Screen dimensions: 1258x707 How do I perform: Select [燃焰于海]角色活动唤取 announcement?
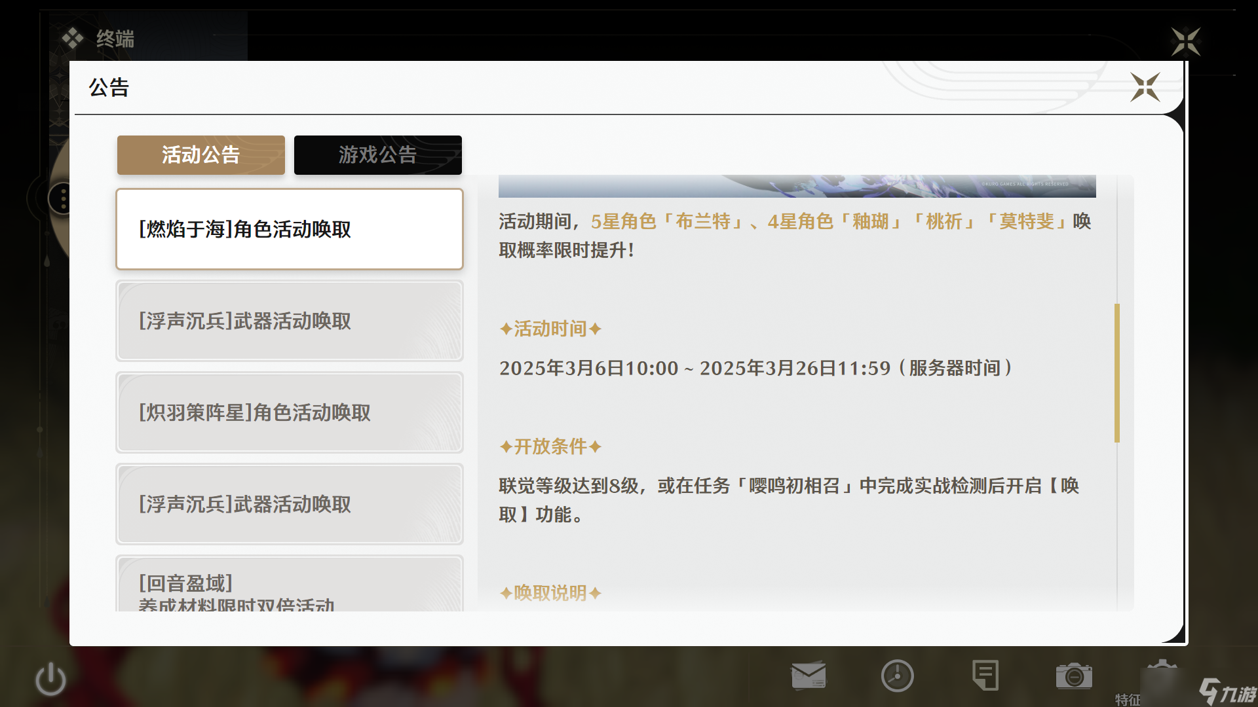coord(289,229)
